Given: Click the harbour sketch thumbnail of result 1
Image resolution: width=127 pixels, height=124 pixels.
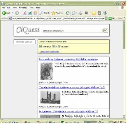Looking at the screenshot, I should tap(47, 71).
